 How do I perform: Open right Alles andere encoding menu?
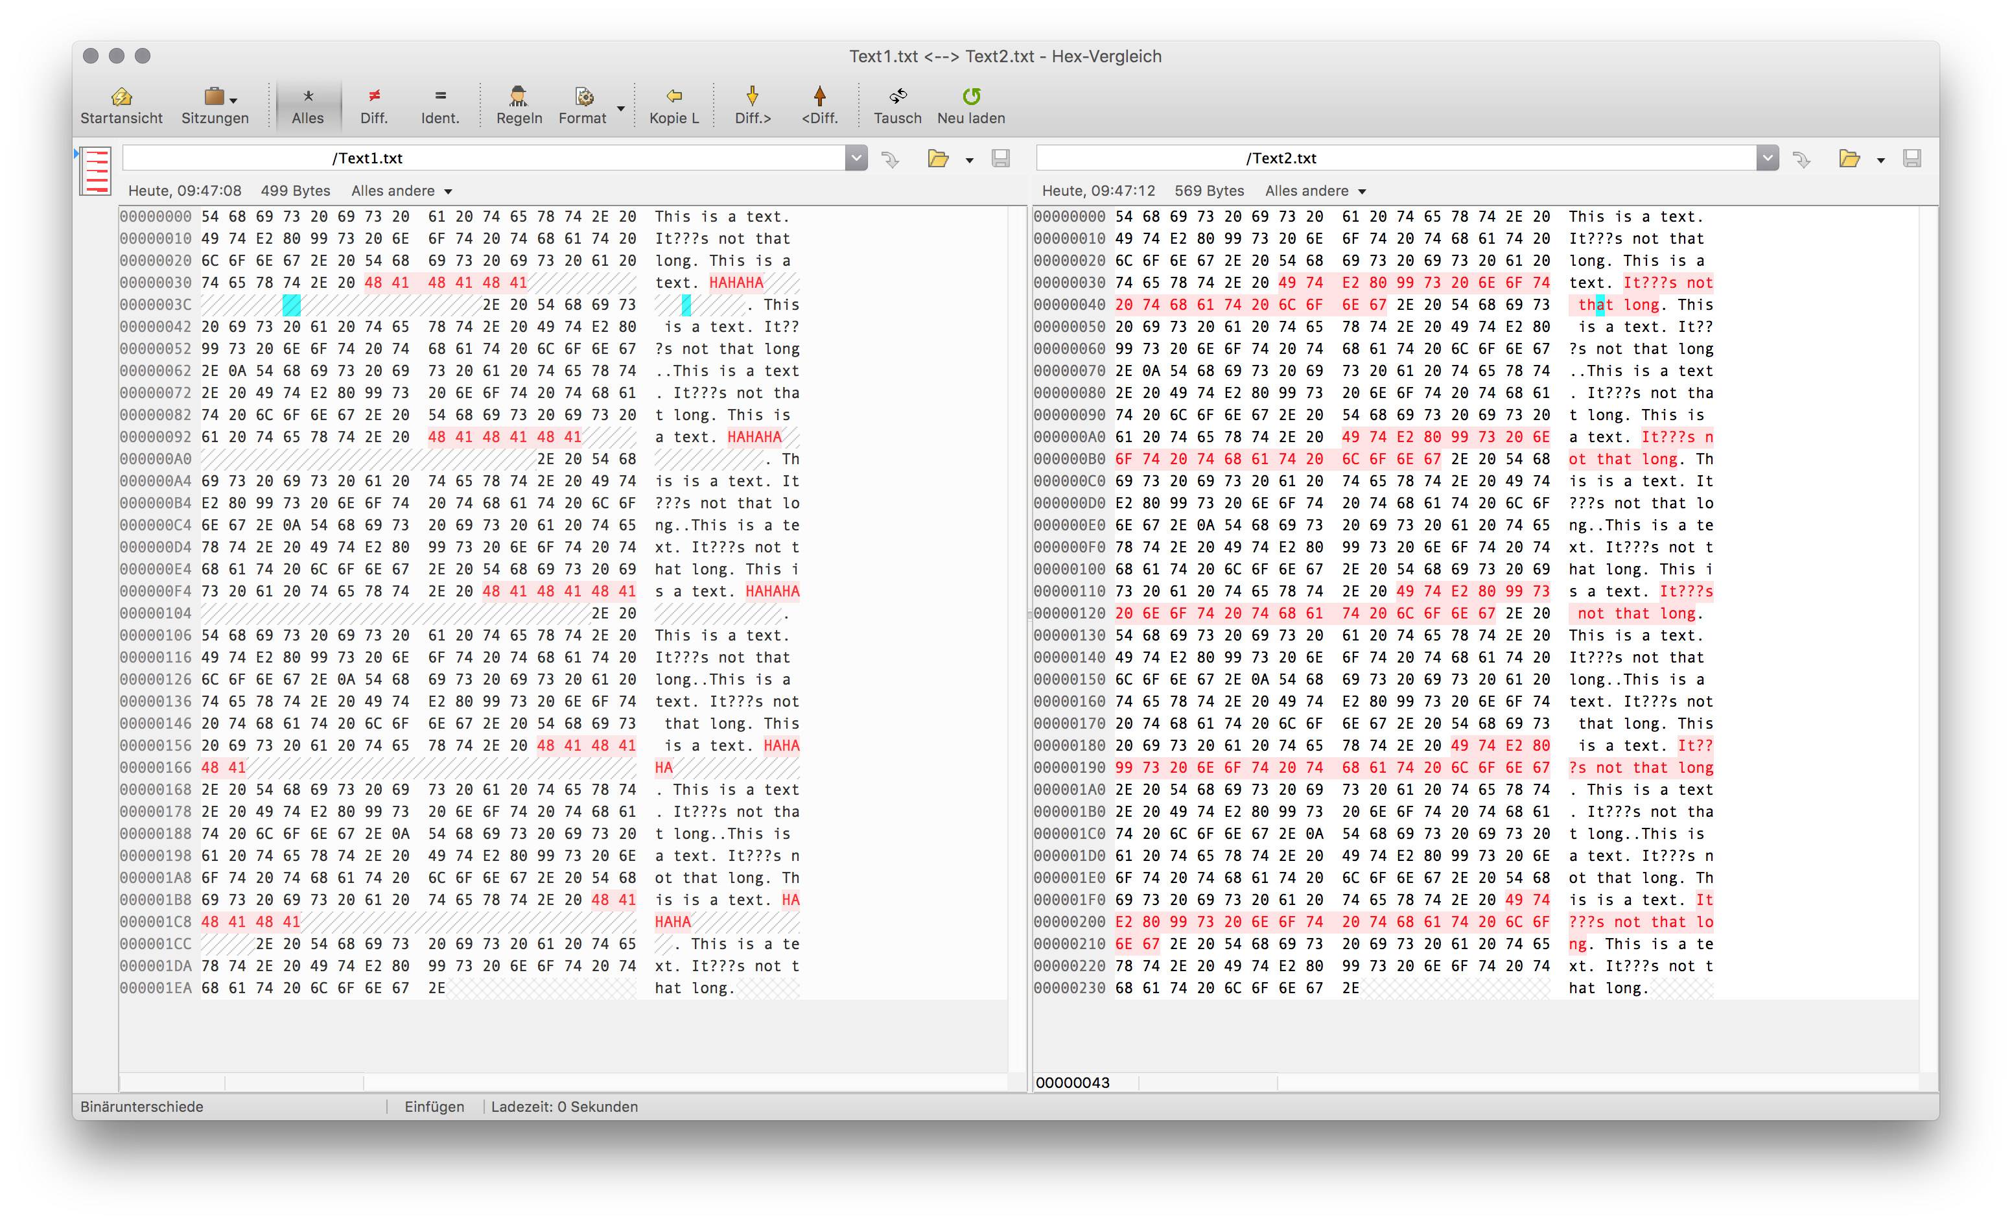click(x=1315, y=191)
